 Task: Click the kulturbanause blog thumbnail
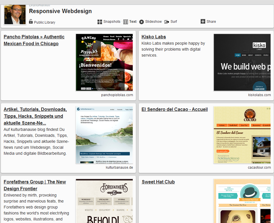click(x=104, y=135)
